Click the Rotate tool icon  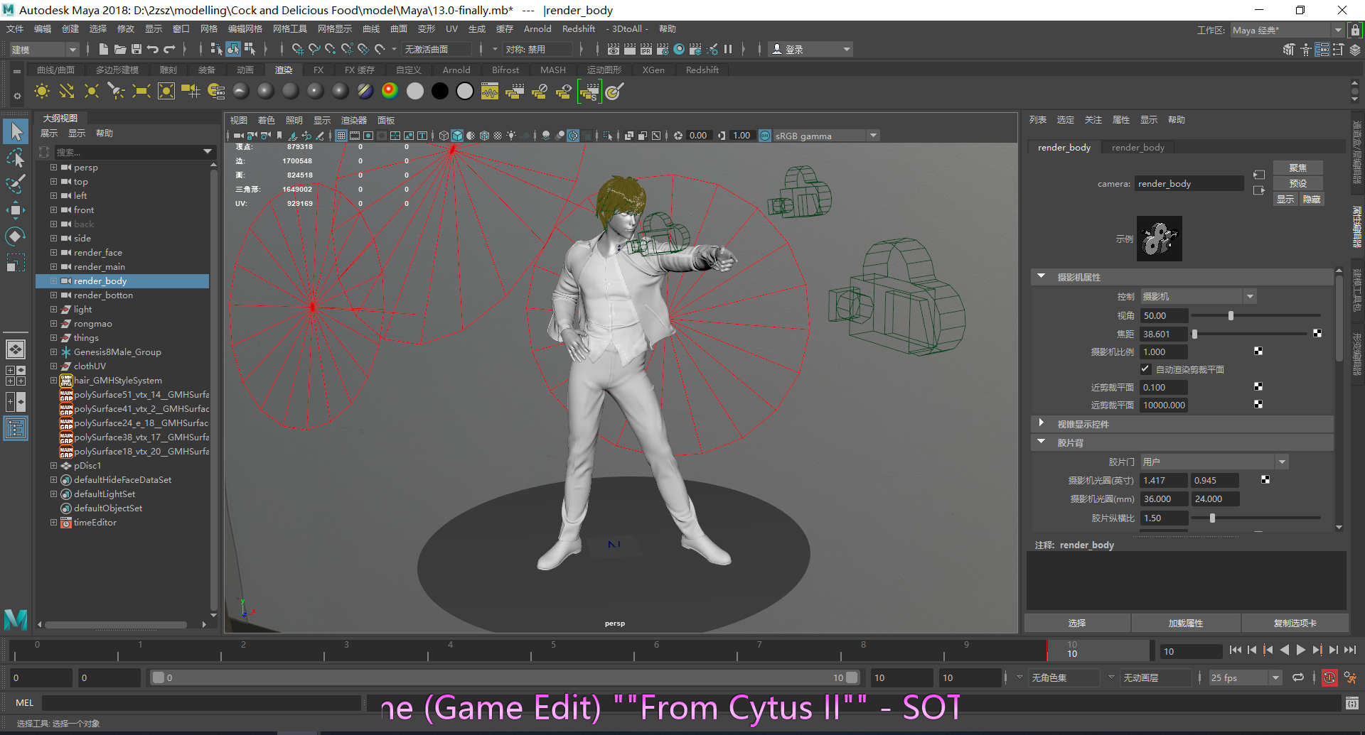(16, 236)
